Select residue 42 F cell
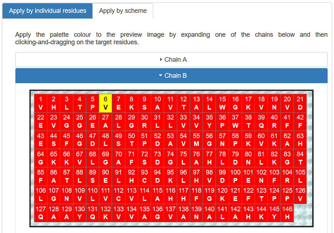This screenshot has width=334, height=233. [x=300, y=121]
